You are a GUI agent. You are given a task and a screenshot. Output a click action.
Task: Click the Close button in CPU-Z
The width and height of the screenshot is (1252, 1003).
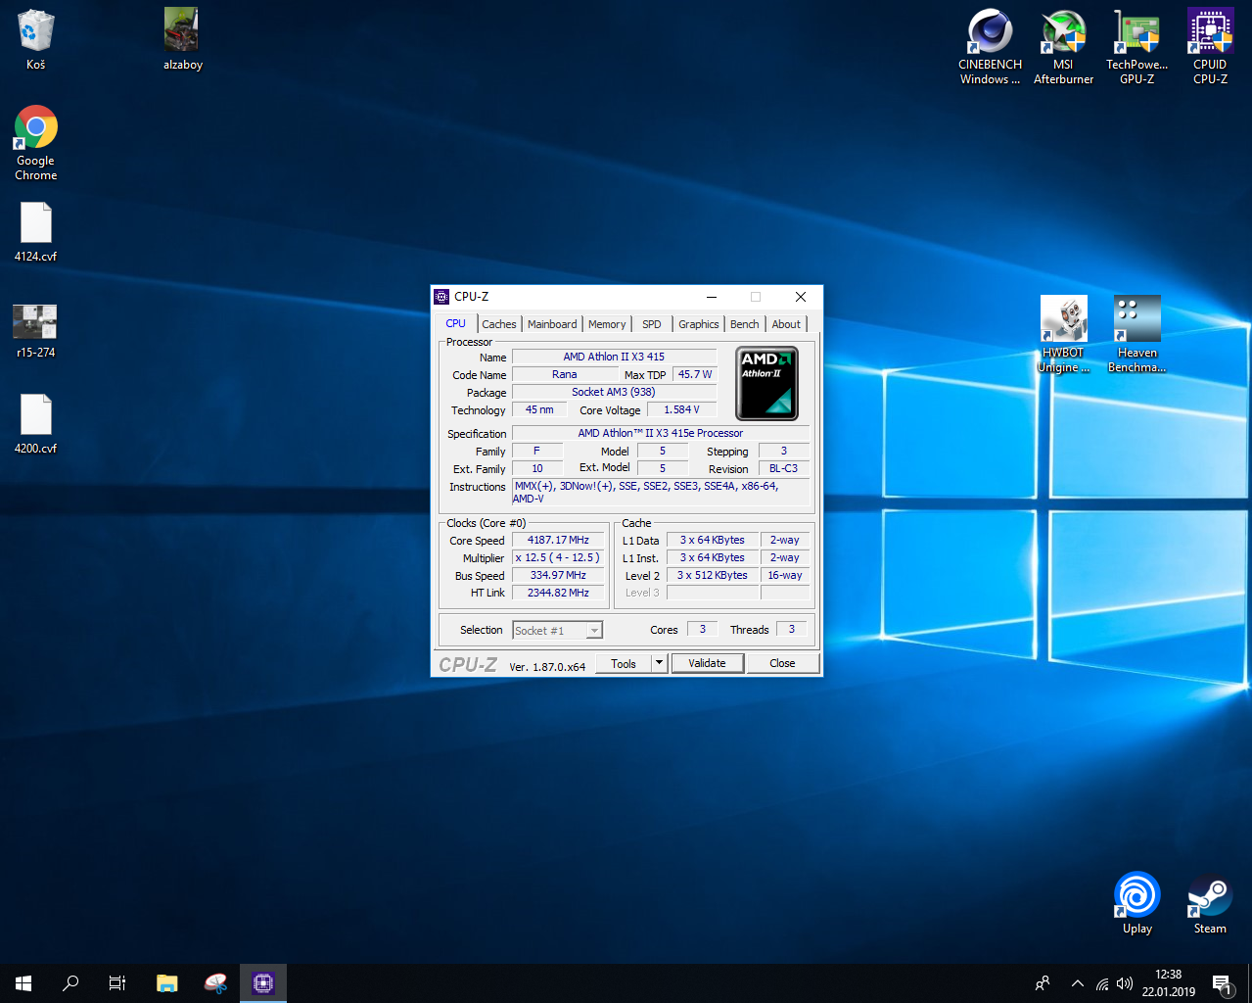coord(782,663)
